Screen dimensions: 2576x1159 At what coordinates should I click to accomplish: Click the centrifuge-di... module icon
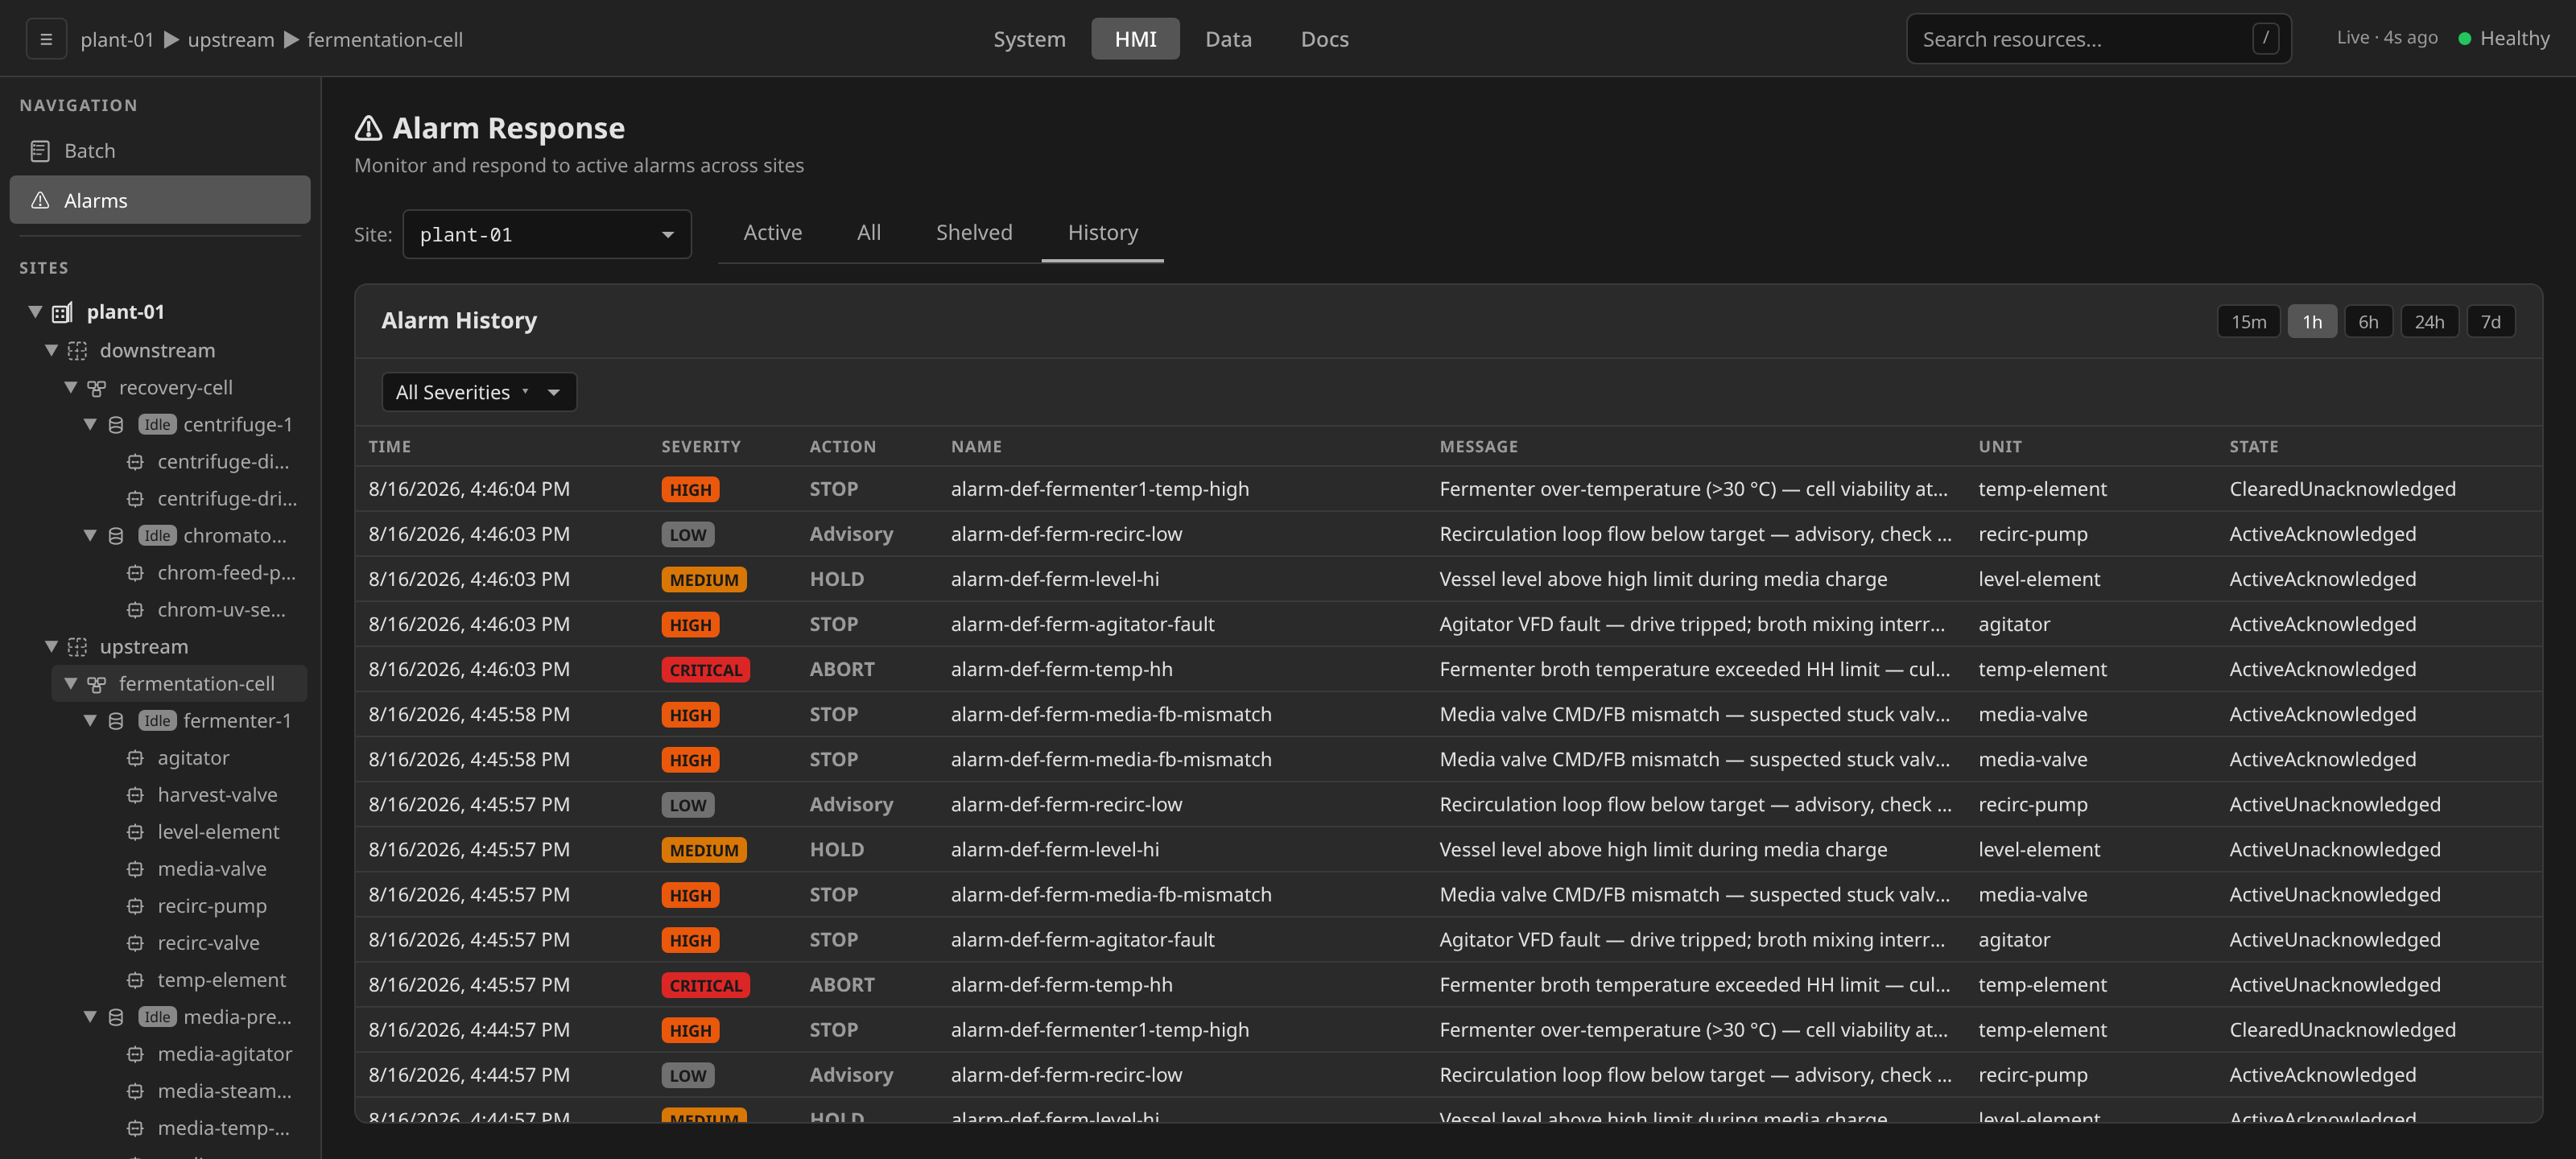coord(135,461)
